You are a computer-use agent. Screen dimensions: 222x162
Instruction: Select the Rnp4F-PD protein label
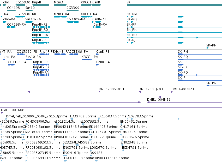coord(41,67)
